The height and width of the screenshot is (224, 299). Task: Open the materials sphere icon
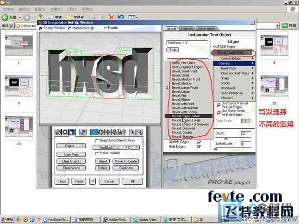click(82, 132)
